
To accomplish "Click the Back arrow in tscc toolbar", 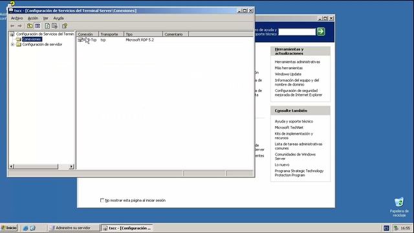I will pos(12,26).
